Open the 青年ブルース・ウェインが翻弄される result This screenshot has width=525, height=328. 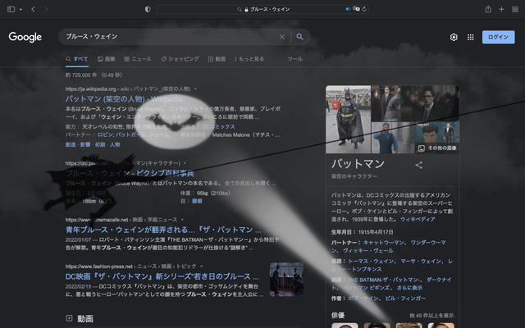point(163,230)
